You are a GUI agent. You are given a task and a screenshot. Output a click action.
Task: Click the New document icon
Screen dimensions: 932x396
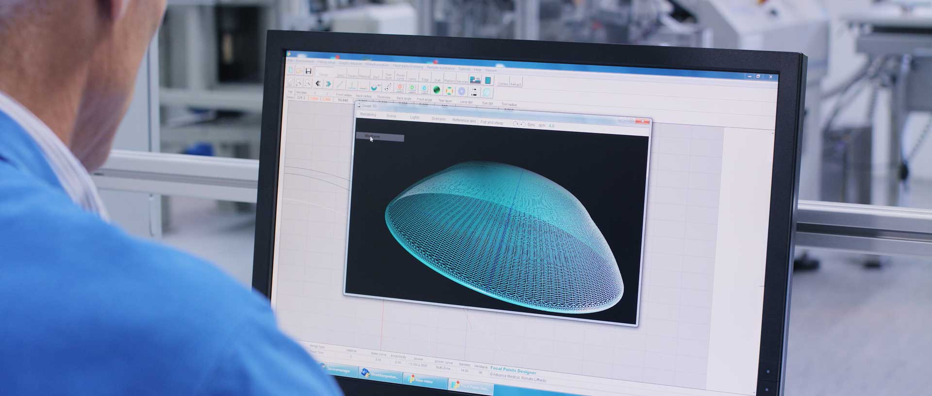tap(290, 70)
